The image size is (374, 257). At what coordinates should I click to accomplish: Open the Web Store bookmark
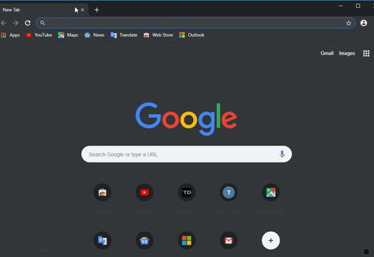tap(158, 35)
